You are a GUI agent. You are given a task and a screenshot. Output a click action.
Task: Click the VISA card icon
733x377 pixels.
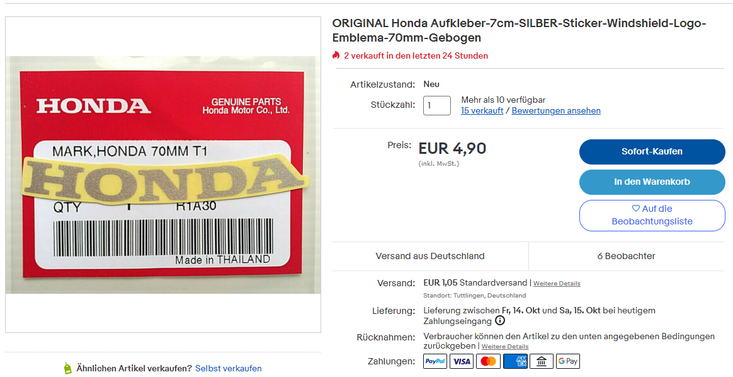pyautogui.click(x=462, y=361)
